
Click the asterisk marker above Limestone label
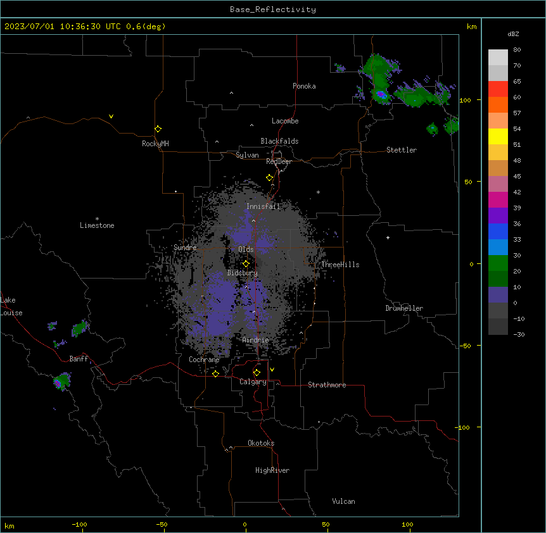97,219
